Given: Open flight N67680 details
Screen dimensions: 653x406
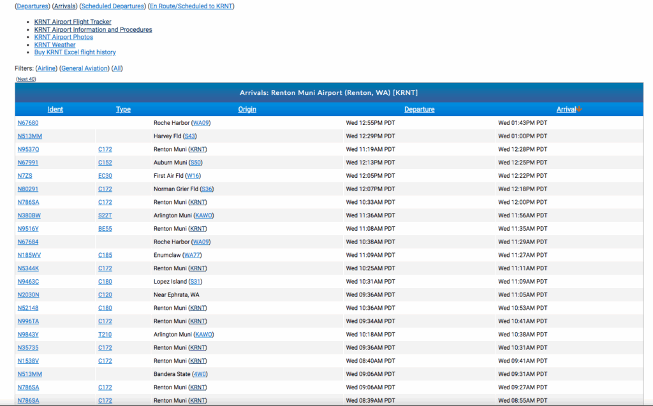Looking at the screenshot, I should pos(28,123).
